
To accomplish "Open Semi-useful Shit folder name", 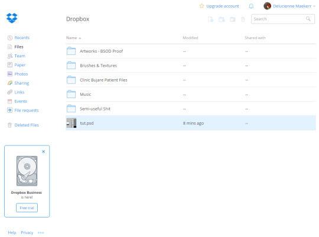I will tap(95, 109).
